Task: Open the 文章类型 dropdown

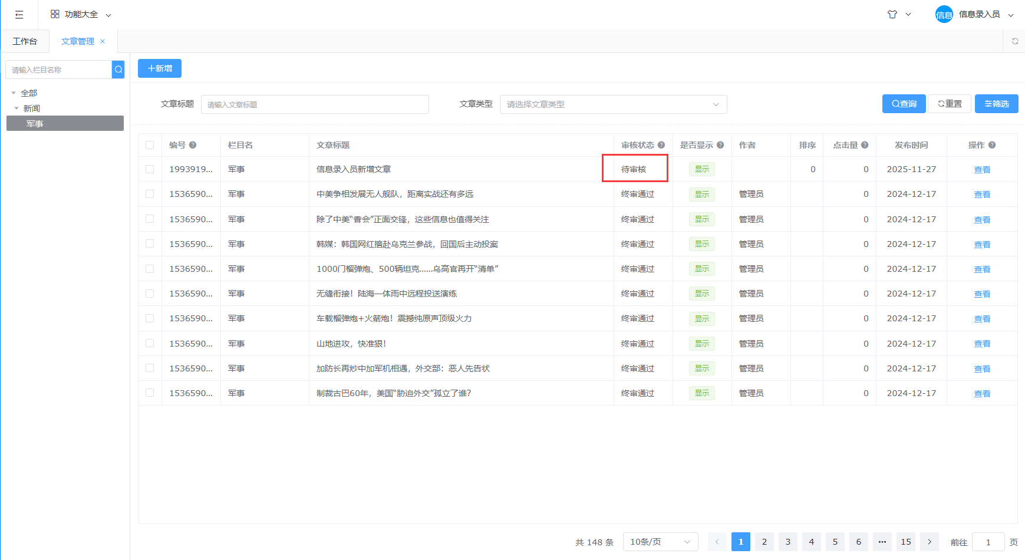Action: coord(613,104)
